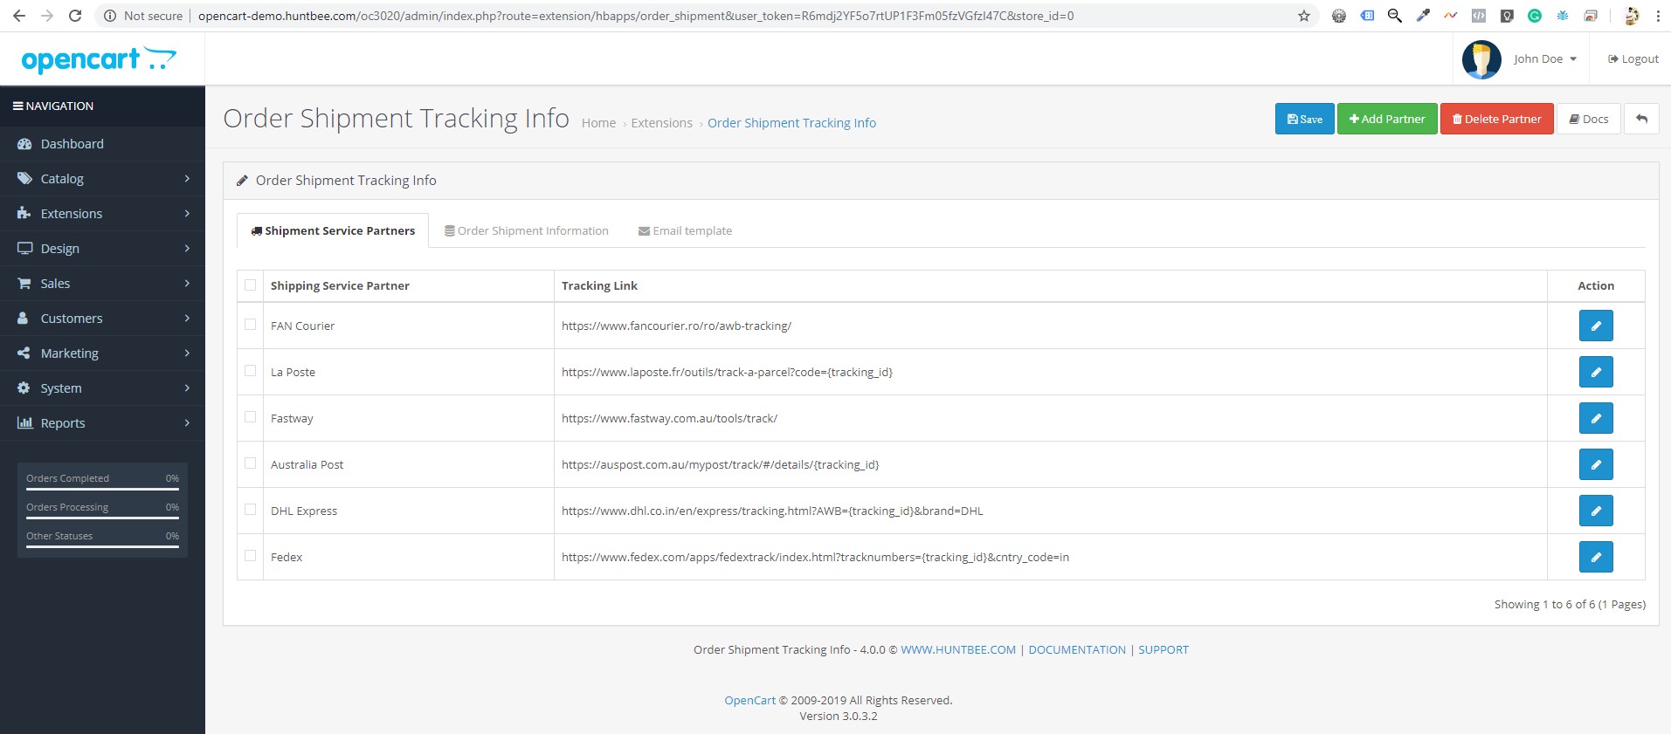The height and width of the screenshot is (734, 1671).
Task: Check the La Poste row checkbox
Action: coord(251,371)
